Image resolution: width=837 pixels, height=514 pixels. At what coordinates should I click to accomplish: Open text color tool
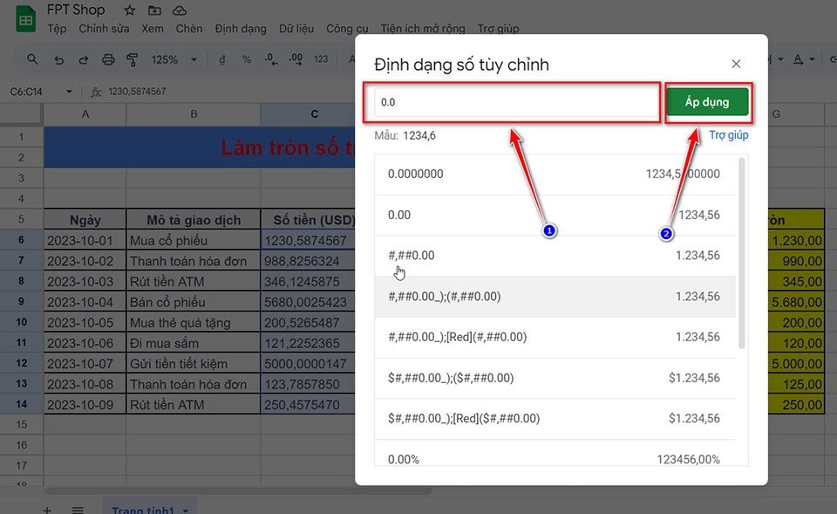(798, 59)
